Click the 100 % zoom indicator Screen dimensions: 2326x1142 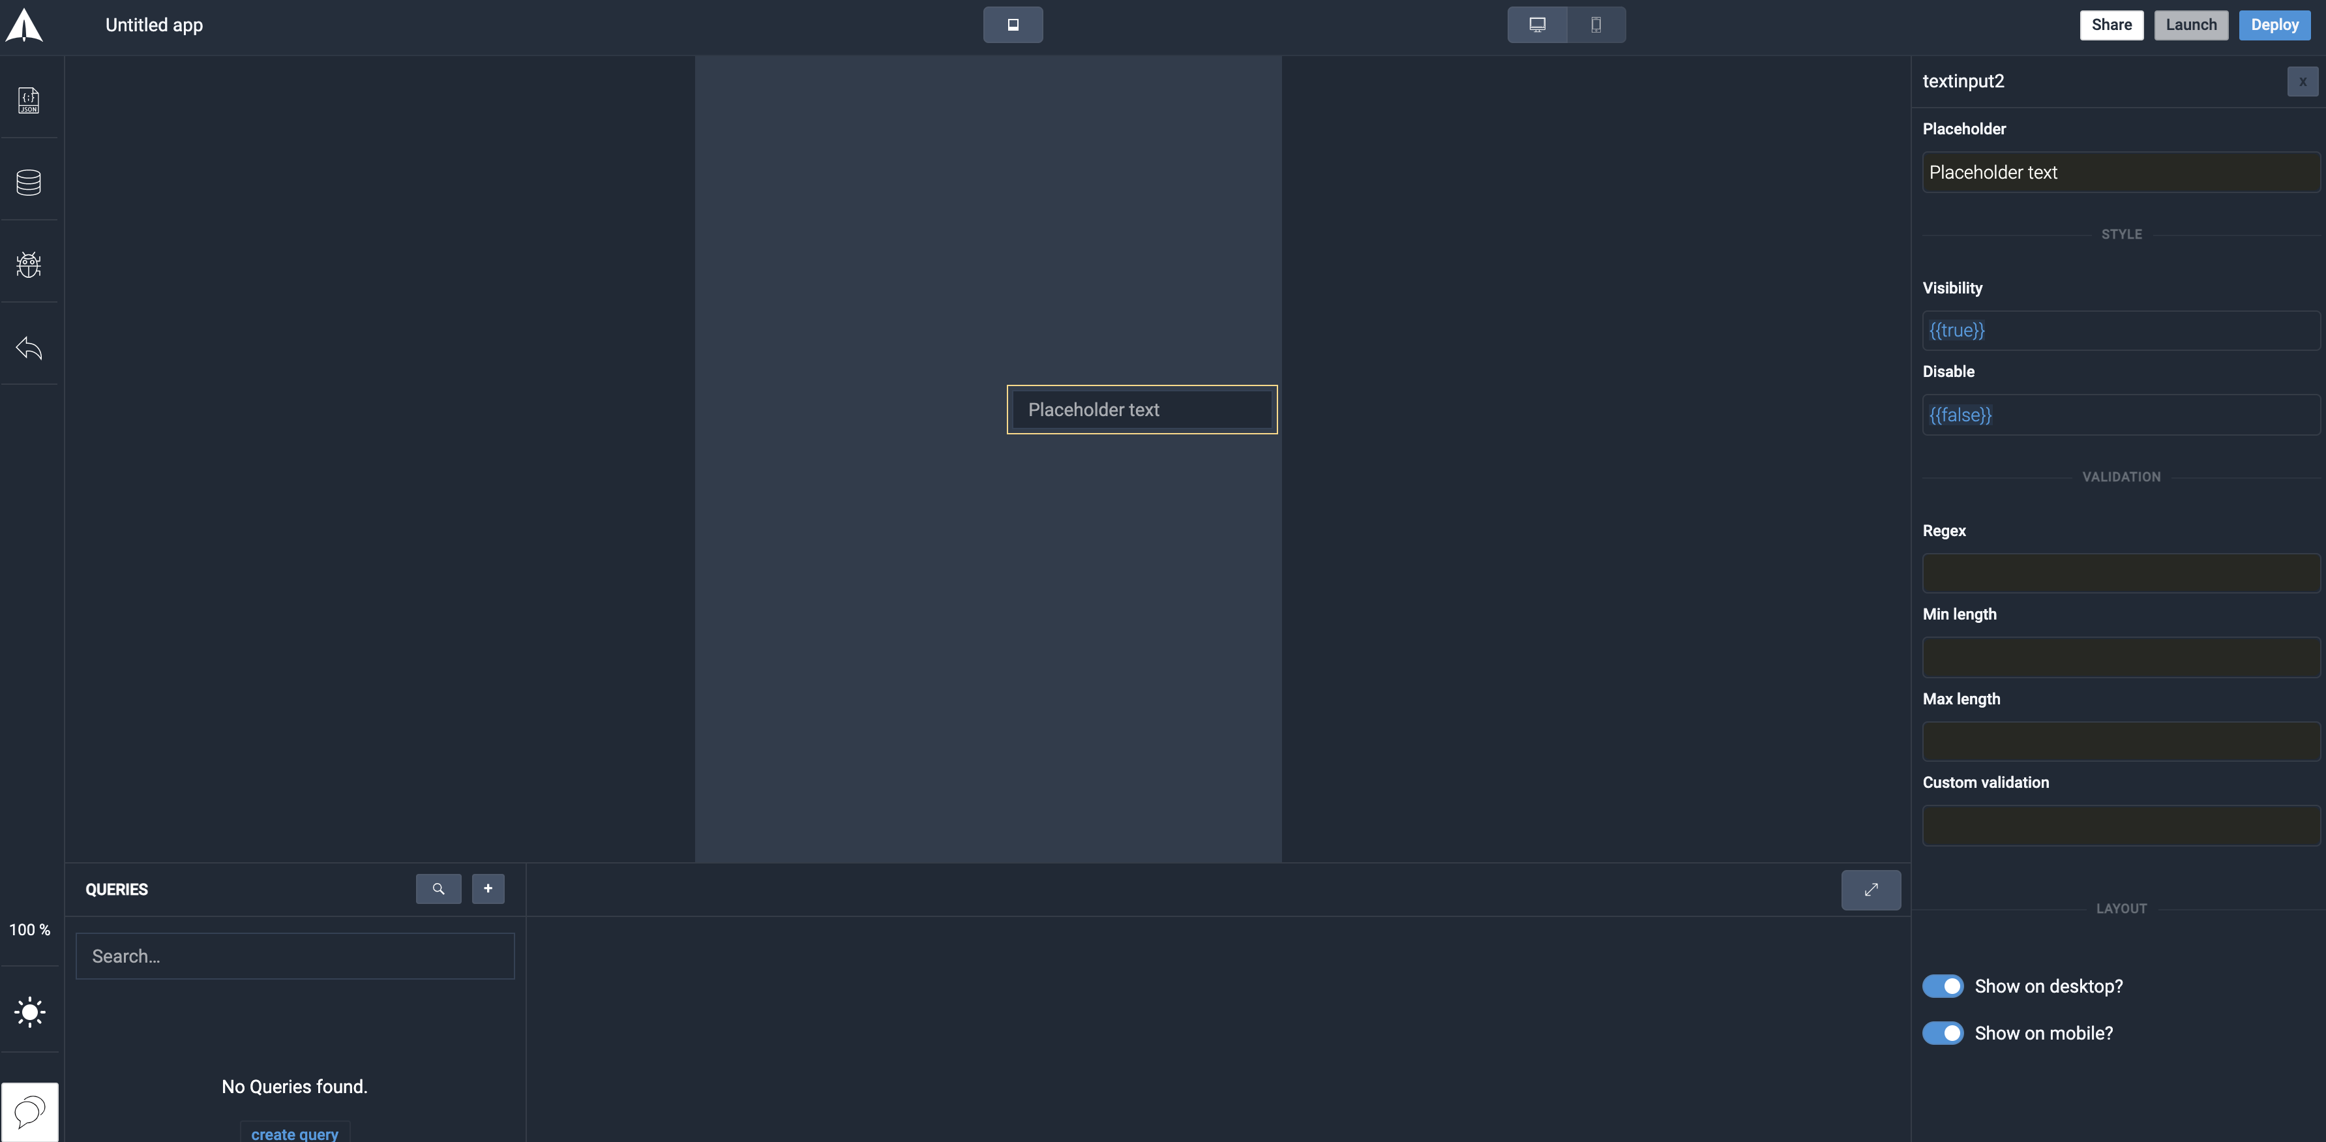30,930
